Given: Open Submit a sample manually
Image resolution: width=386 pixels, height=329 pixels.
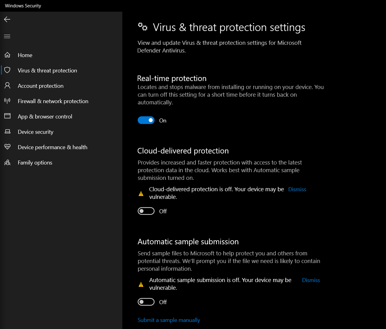Looking at the screenshot, I should [x=169, y=320].
